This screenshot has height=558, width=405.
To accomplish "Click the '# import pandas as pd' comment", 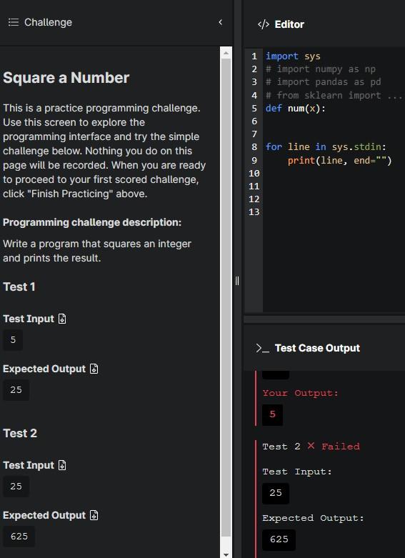I will 323,82.
